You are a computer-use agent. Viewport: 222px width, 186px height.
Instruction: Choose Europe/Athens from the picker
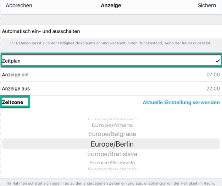[x=112, y=125]
